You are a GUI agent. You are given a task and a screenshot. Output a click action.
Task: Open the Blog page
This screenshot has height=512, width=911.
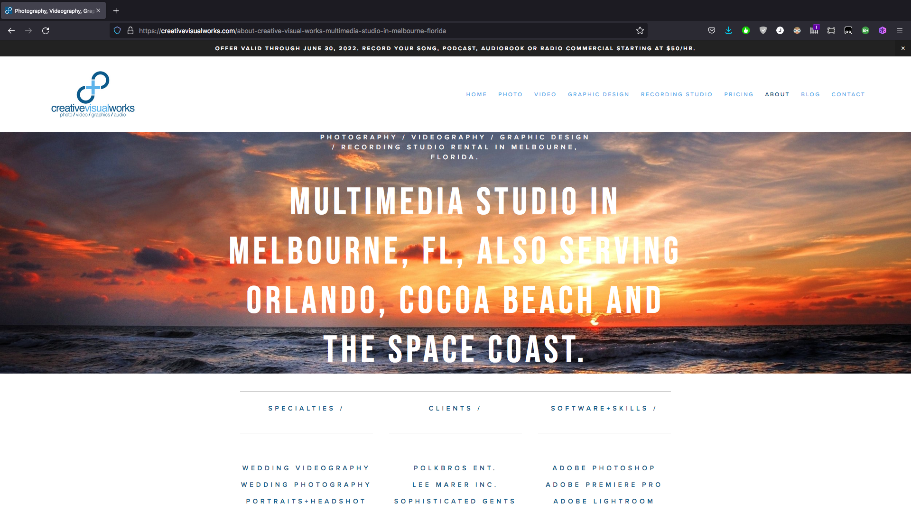pos(810,94)
